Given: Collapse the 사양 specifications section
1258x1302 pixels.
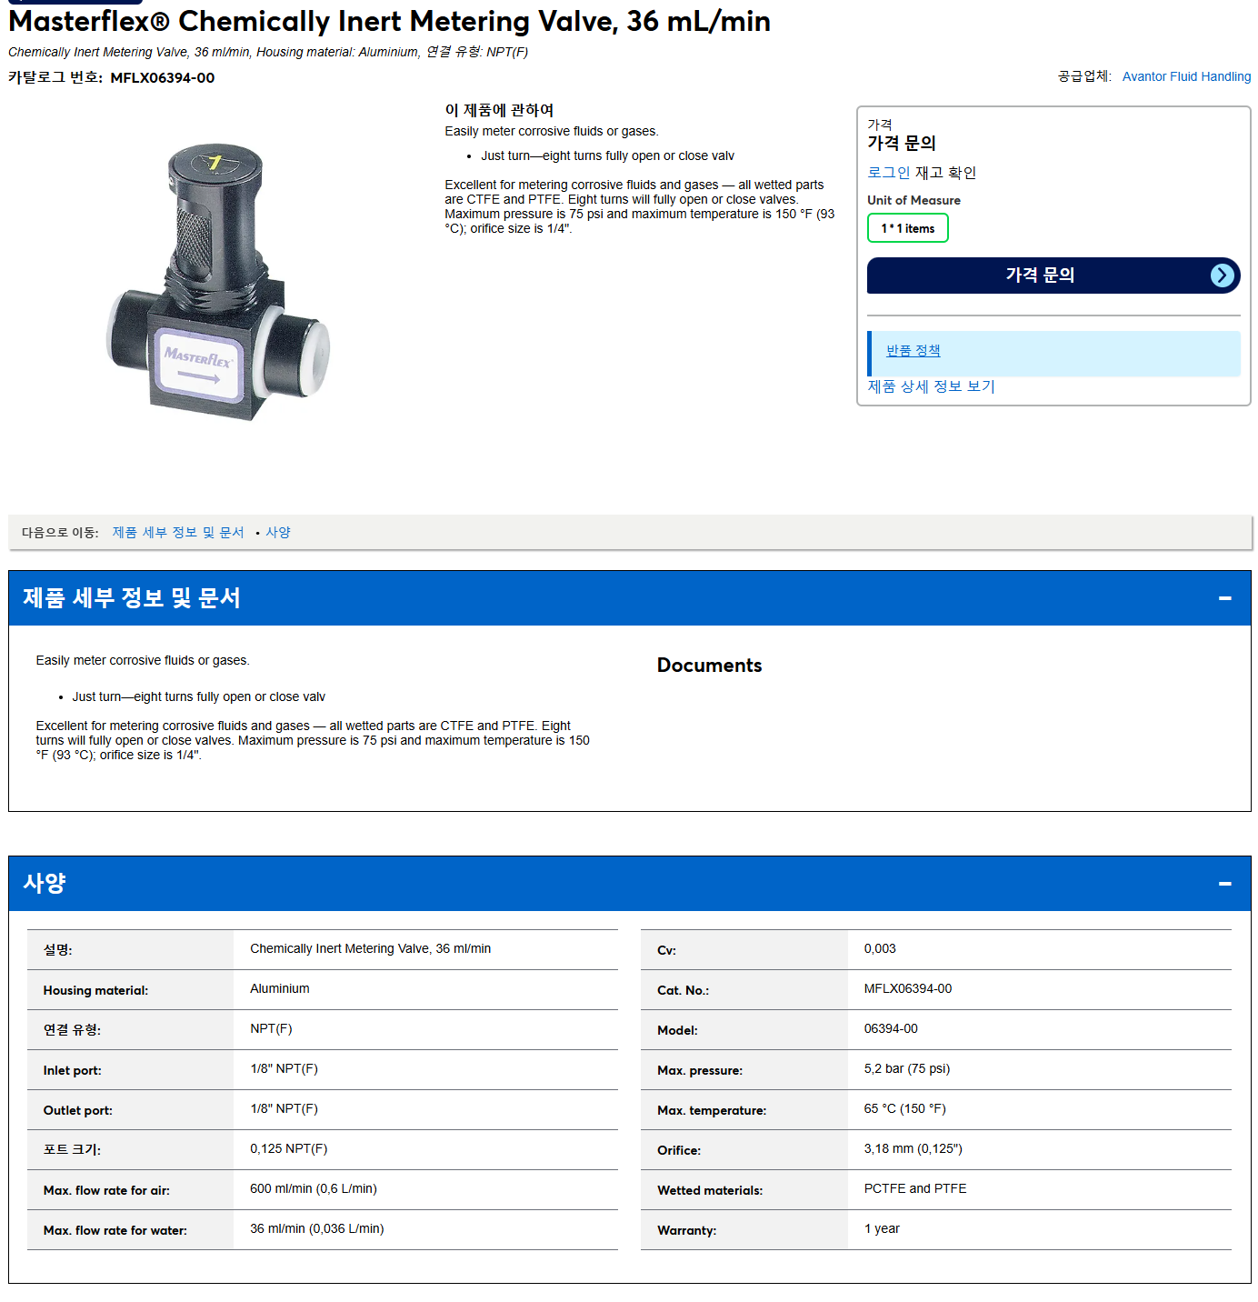Looking at the screenshot, I should (x=1224, y=884).
